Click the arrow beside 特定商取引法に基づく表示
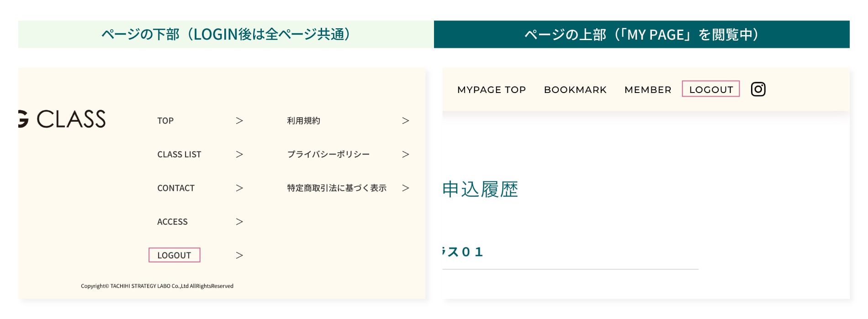868x319 pixels. tap(405, 188)
